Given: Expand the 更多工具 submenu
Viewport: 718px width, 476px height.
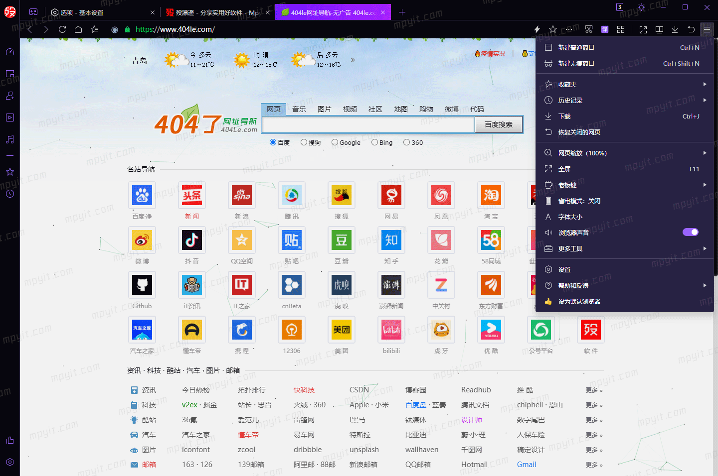Looking at the screenshot, I should pos(625,248).
